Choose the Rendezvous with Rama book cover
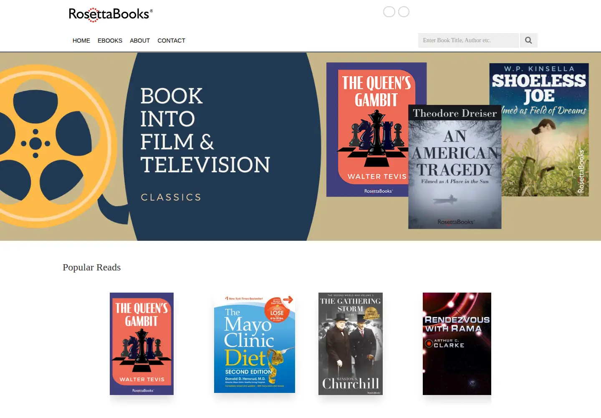The width and height of the screenshot is (601, 418). [x=457, y=344]
